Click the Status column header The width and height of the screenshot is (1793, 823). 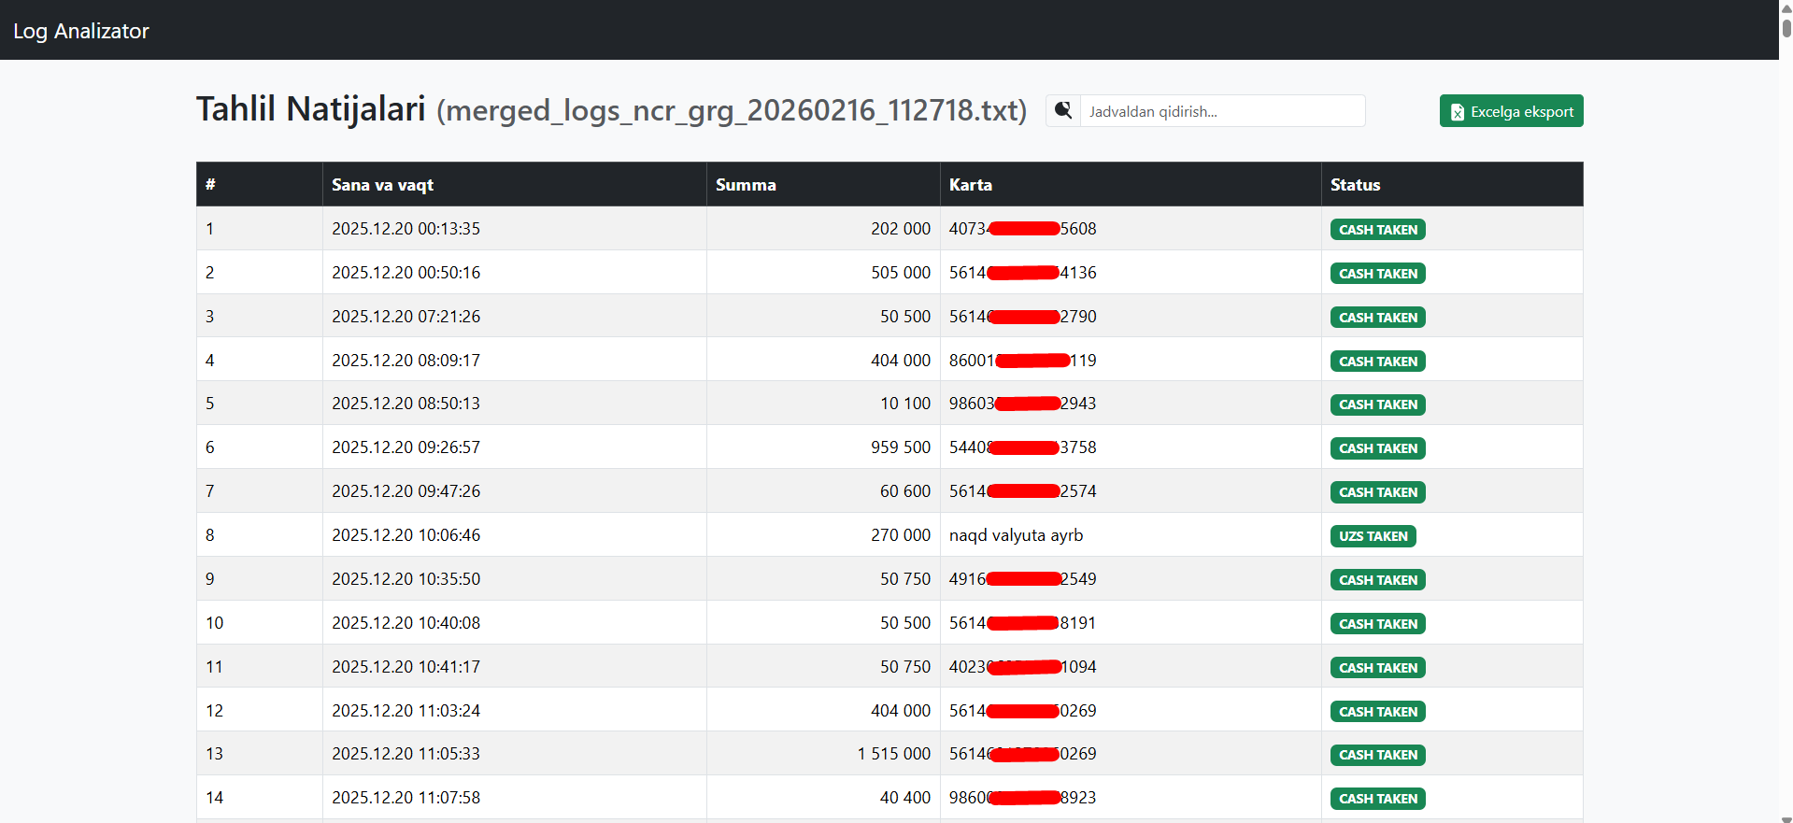point(1355,185)
